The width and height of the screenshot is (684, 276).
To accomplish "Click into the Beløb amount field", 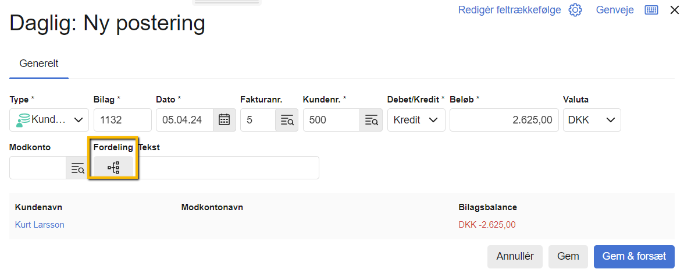I will [x=504, y=120].
